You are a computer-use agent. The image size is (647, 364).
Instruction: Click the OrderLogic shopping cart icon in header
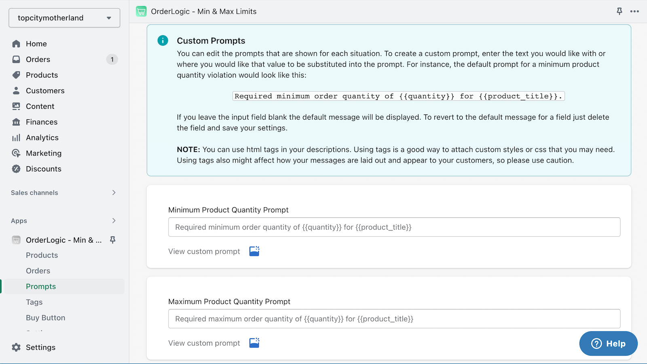[x=141, y=11]
